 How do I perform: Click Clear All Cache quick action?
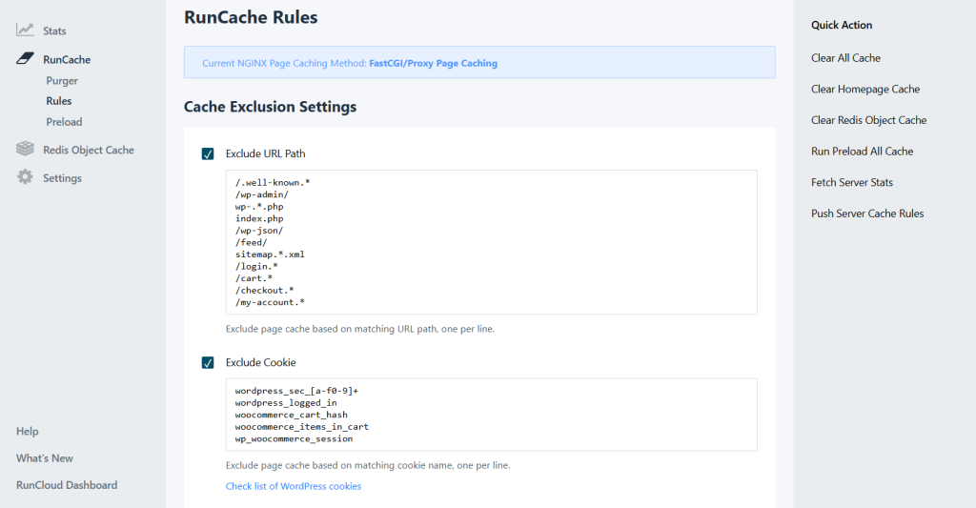(x=845, y=58)
